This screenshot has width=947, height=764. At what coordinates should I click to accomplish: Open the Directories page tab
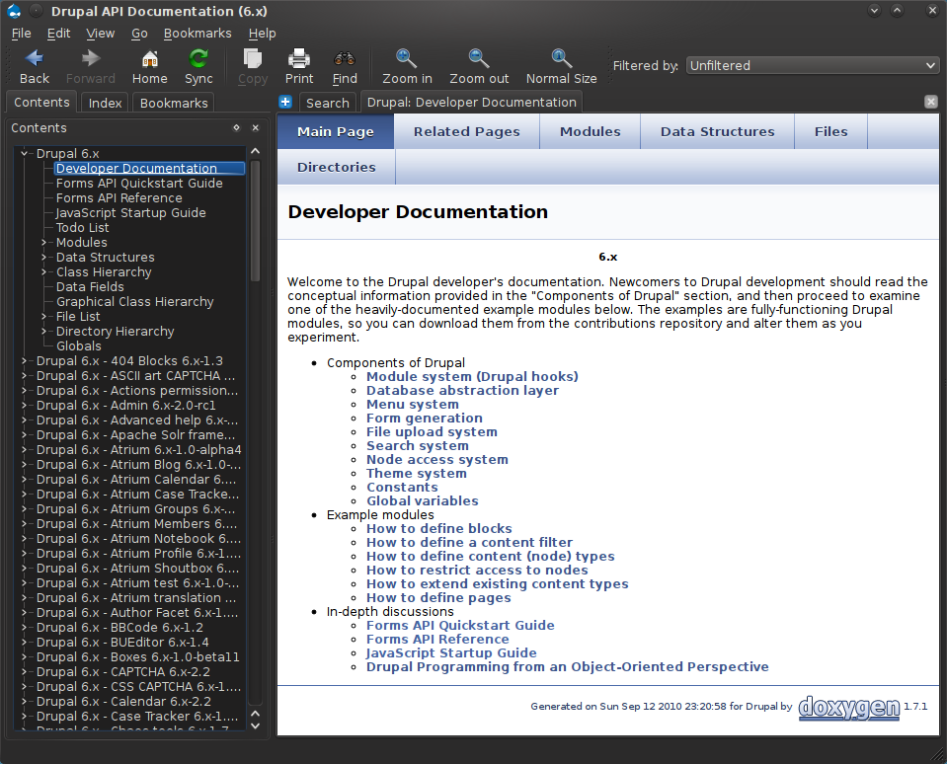(x=337, y=167)
